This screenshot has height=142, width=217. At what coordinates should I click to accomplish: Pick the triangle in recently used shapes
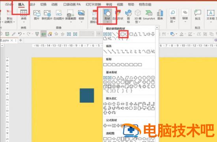point(136,34)
